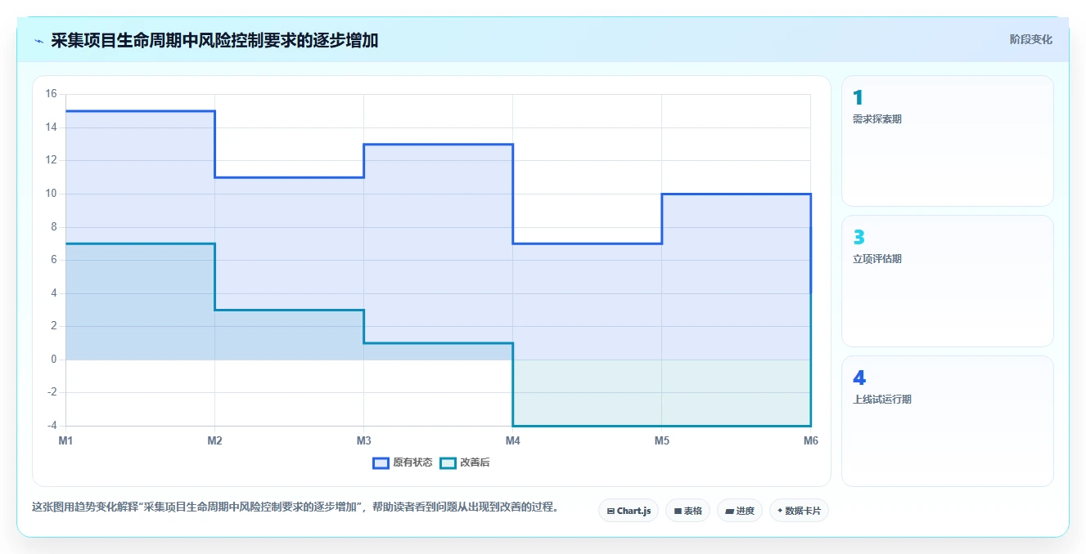The image size is (1086, 554).
Task: Select the 数据卡片 tag chip
Action: click(x=799, y=511)
